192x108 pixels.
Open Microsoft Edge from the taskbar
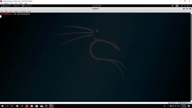pyautogui.click(x=22, y=106)
